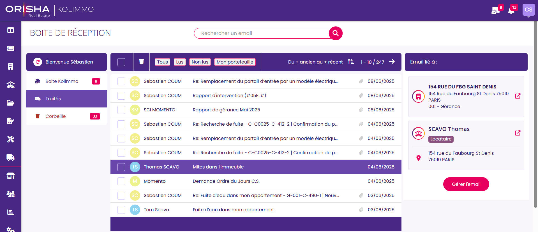Click the sort order icon
The height and width of the screenshot is (232, 538).
(351, 62)
